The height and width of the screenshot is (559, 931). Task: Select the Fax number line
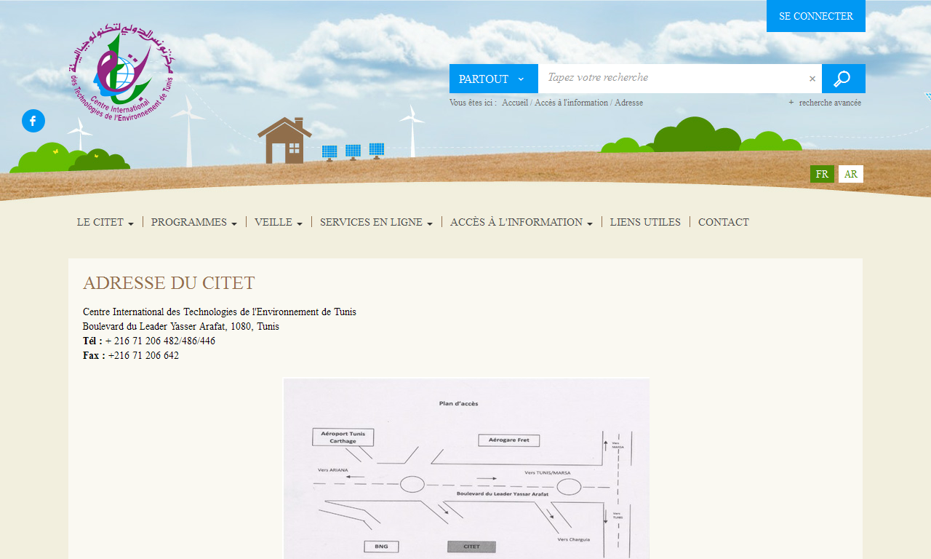(x=131, y=355)
